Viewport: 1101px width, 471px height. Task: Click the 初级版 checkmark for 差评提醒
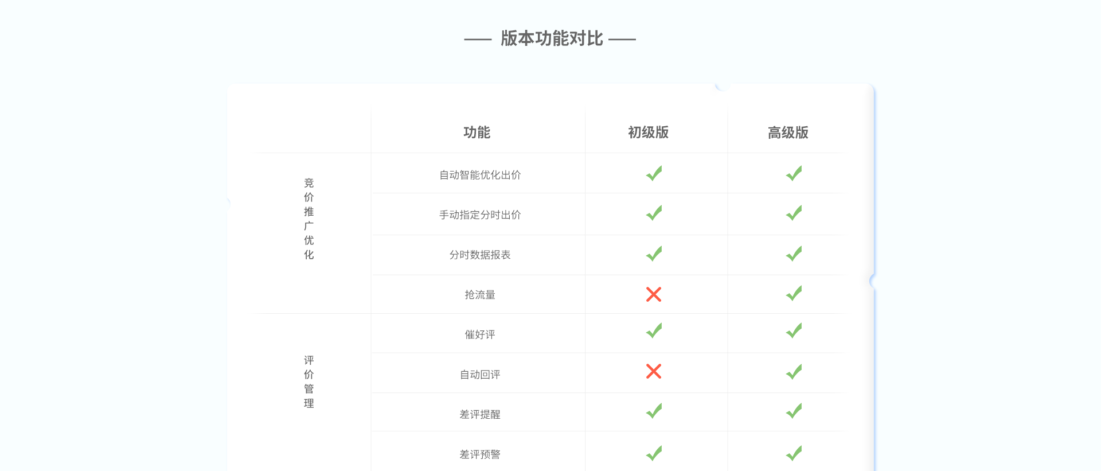click(x=654, y=411)
